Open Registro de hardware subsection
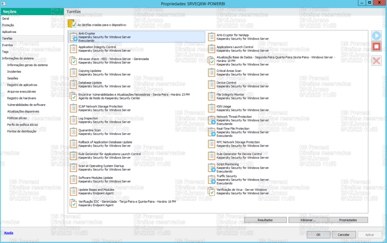Viewport: 387px width, 243px height. tap(21, 98)
